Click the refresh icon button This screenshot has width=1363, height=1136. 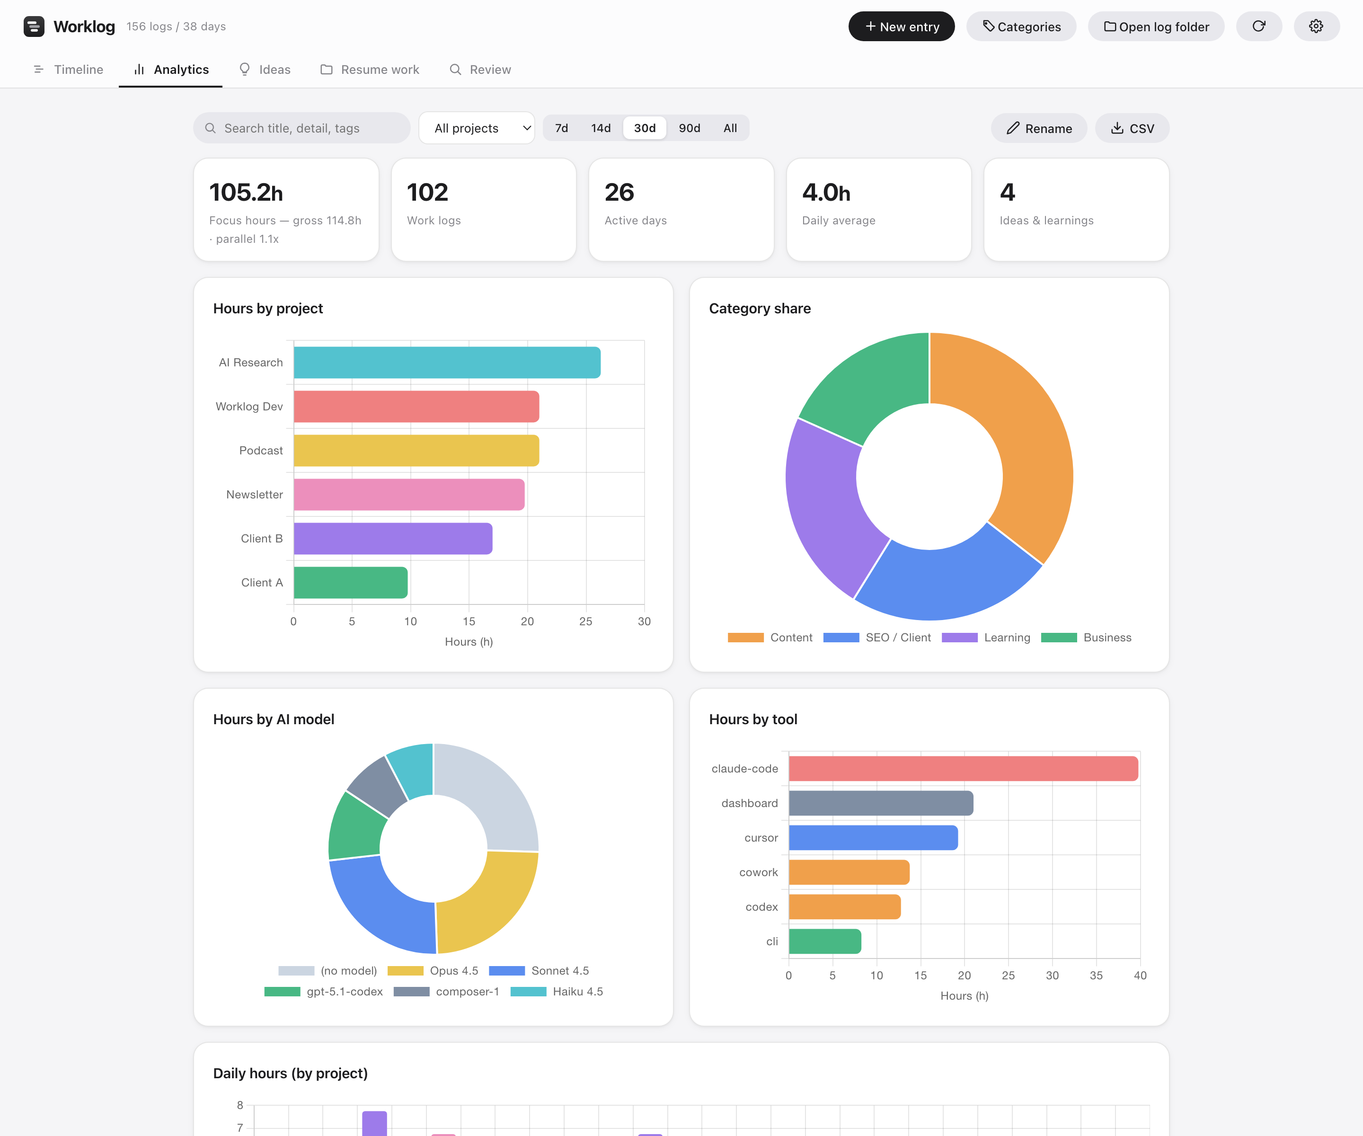click(x=1258, y=27)
